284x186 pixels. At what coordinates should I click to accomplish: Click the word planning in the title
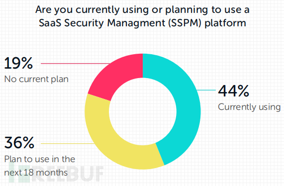tap(187, 10)
